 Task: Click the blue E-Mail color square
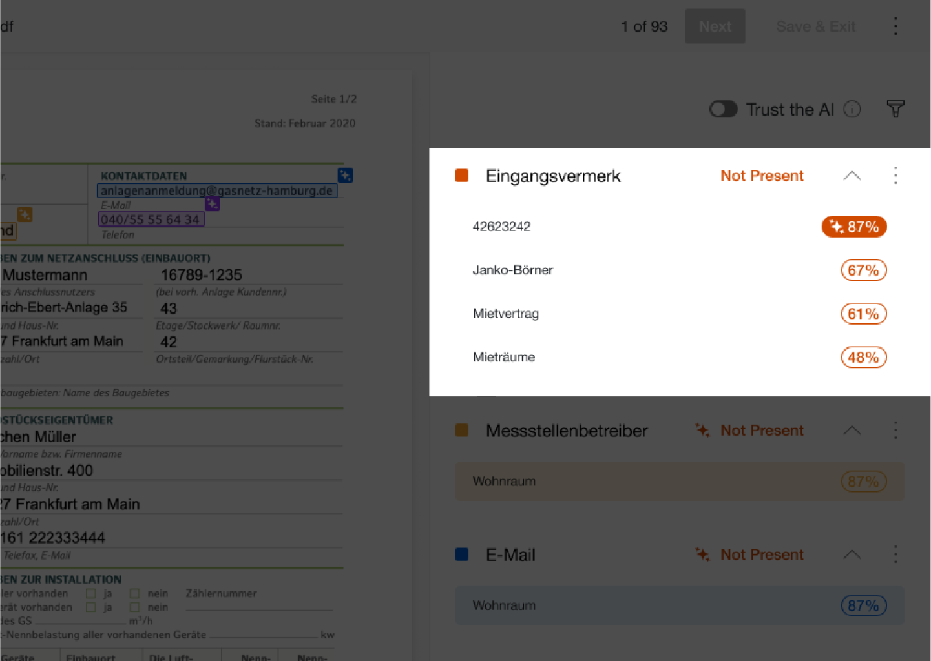pos(462,554)
